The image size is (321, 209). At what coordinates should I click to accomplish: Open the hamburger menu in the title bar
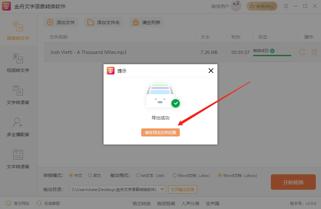pyautogui.click(x=286, y=6)
